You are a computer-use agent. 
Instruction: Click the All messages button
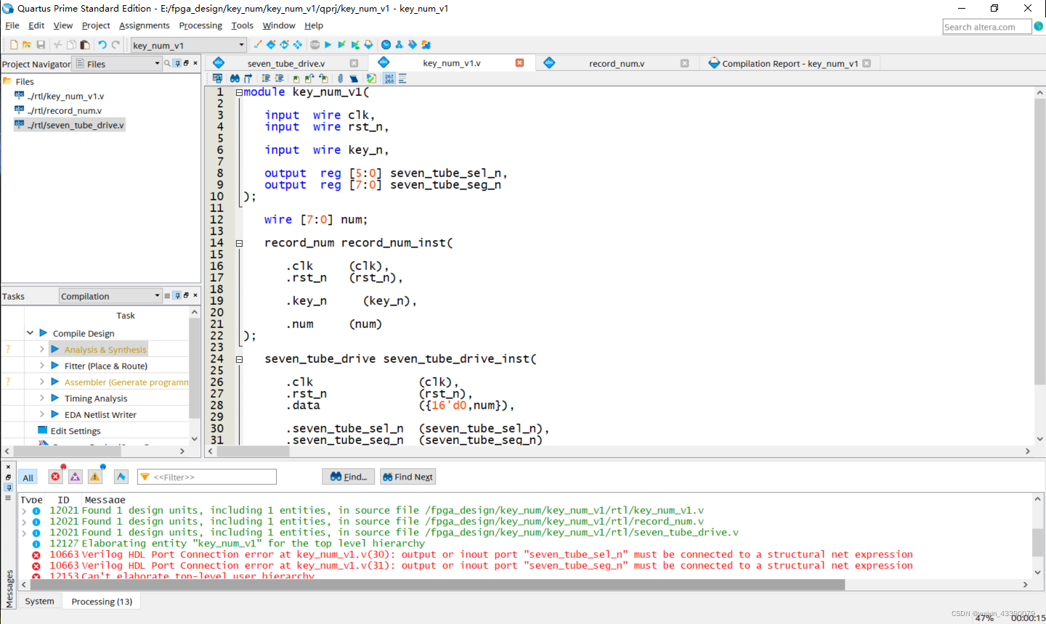coord(28,477)
